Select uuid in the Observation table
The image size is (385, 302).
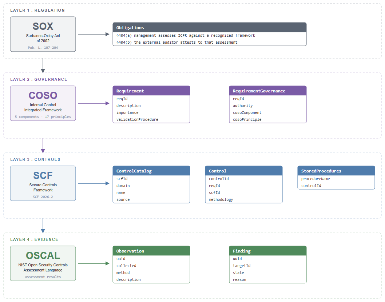point(151,259)
